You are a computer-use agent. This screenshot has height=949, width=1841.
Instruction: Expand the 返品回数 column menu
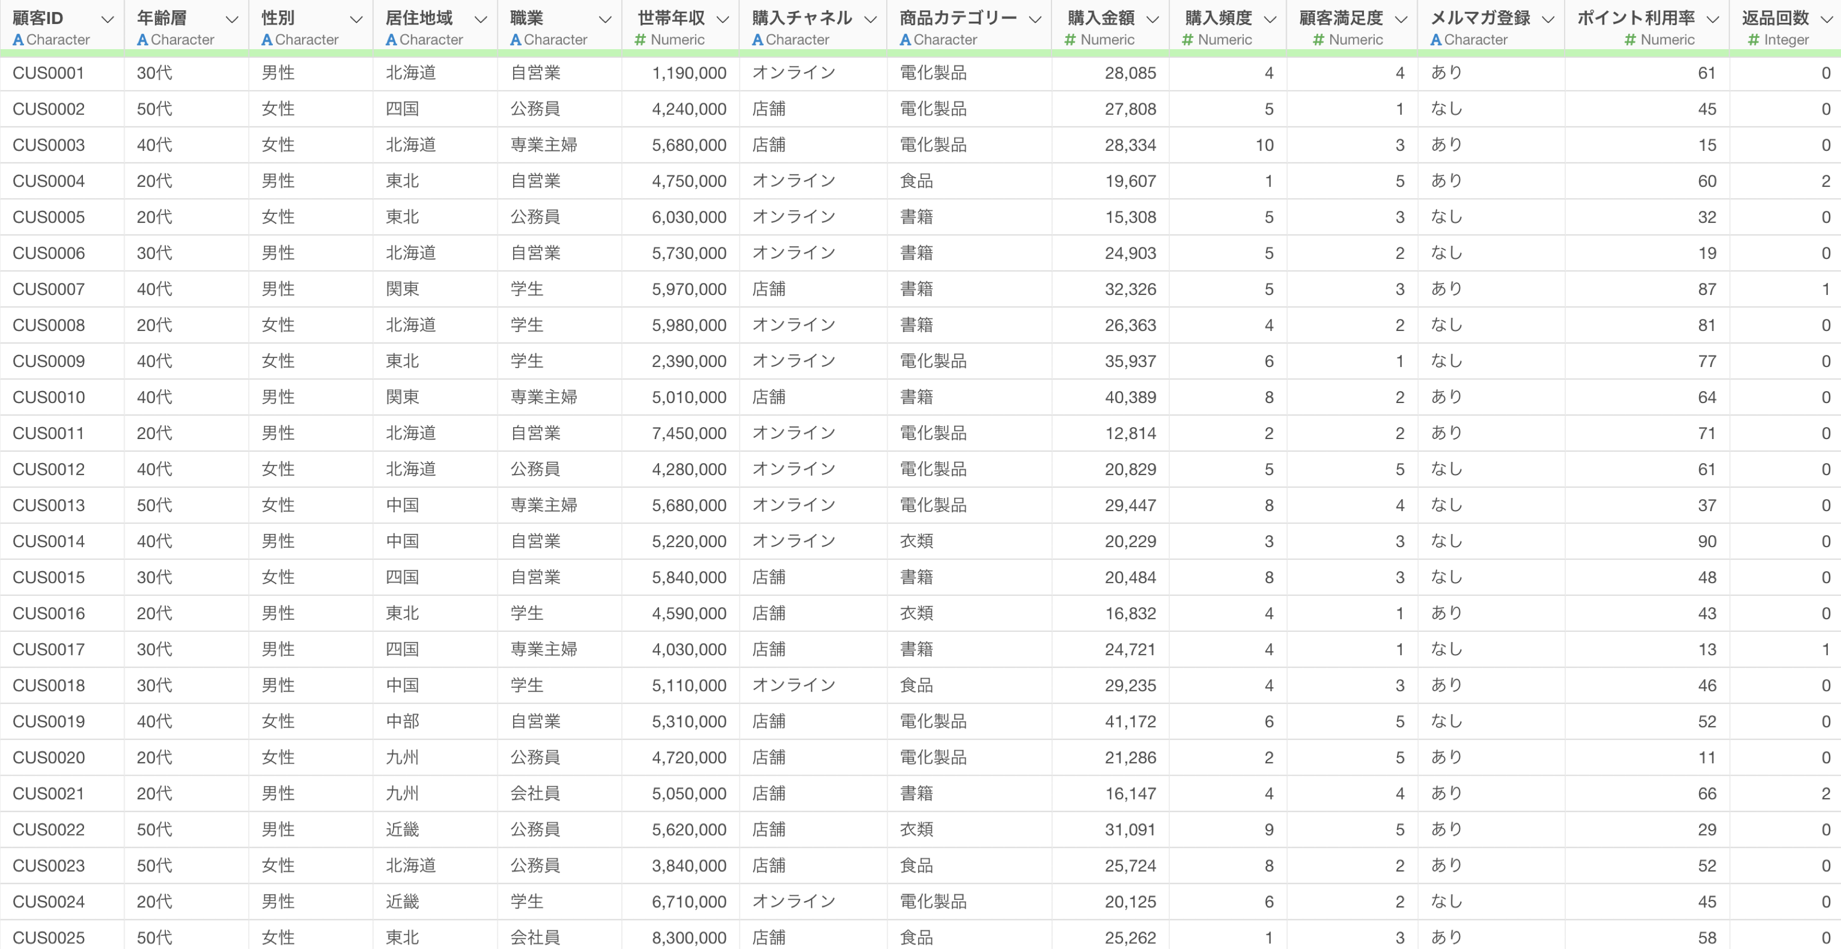1827,19
